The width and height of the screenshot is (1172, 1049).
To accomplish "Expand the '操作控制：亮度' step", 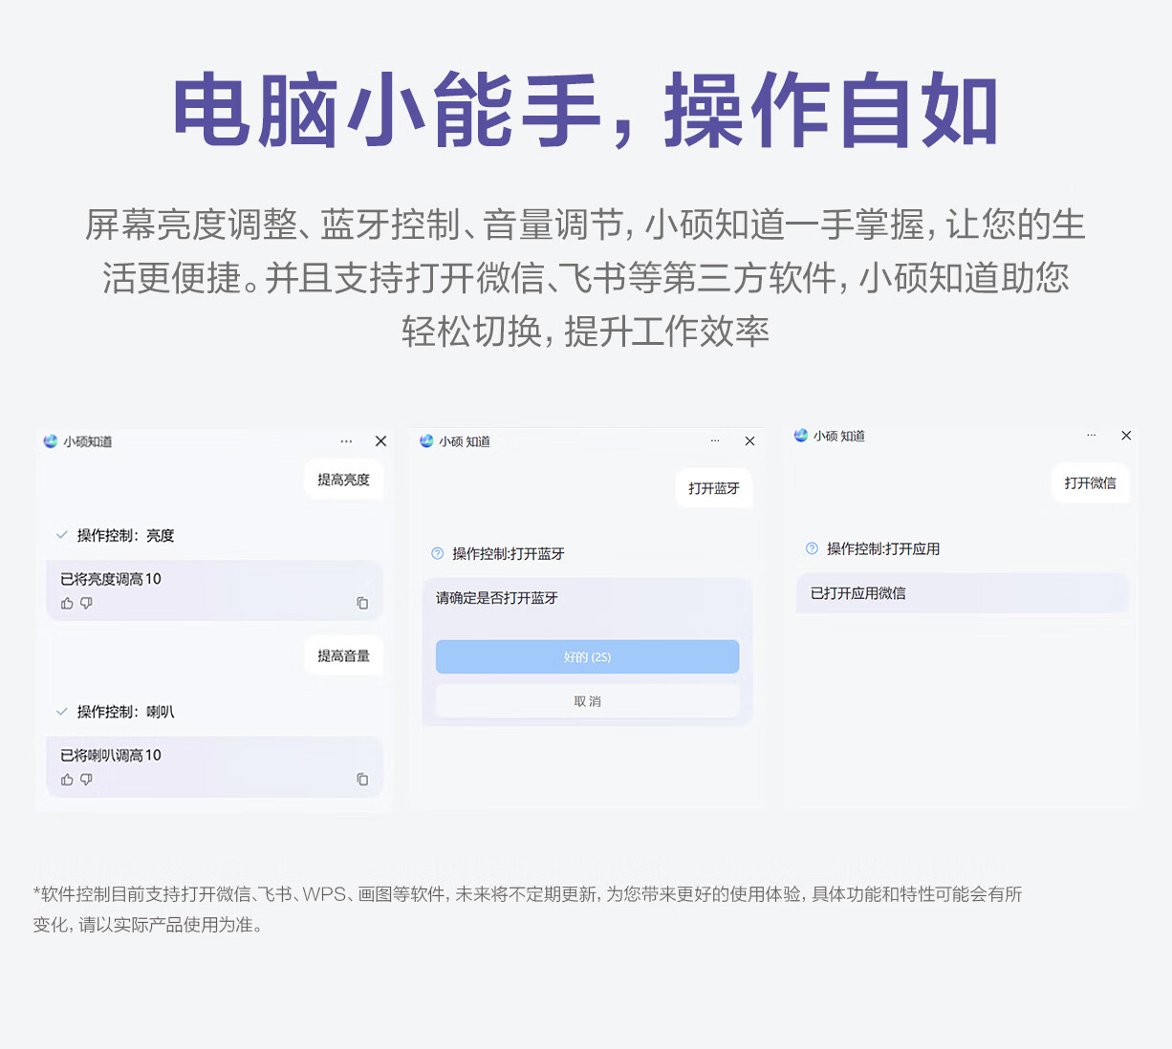I will coord(62,535).
